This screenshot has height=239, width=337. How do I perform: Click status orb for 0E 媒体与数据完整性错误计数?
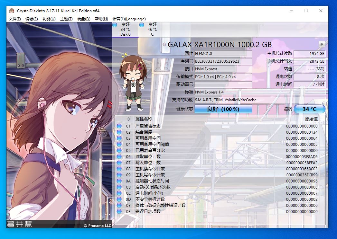pos(119,205)
